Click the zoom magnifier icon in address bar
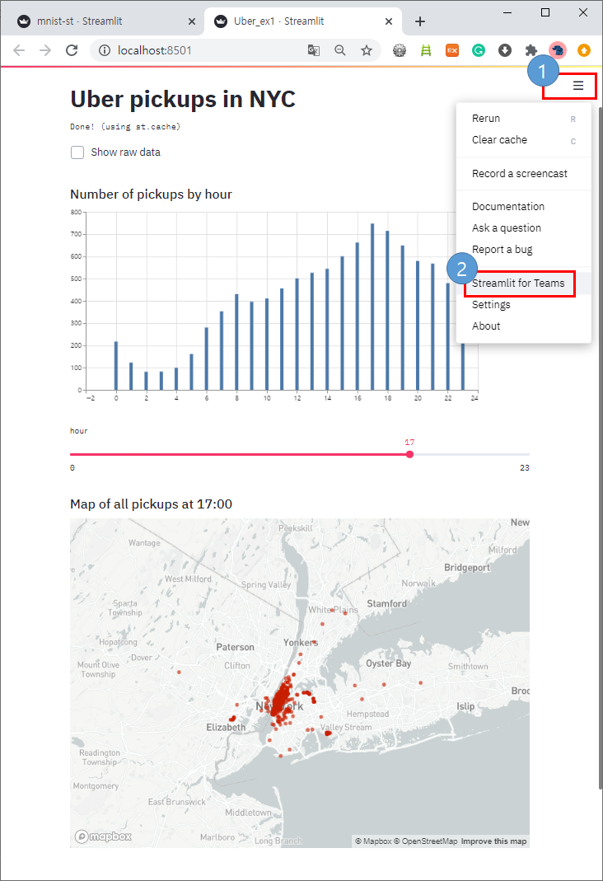This screenshot has height=881, width=603. [339, 50]
